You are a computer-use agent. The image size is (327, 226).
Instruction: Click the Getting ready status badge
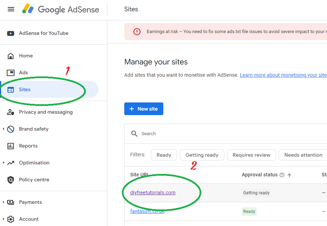pos(256,193)
